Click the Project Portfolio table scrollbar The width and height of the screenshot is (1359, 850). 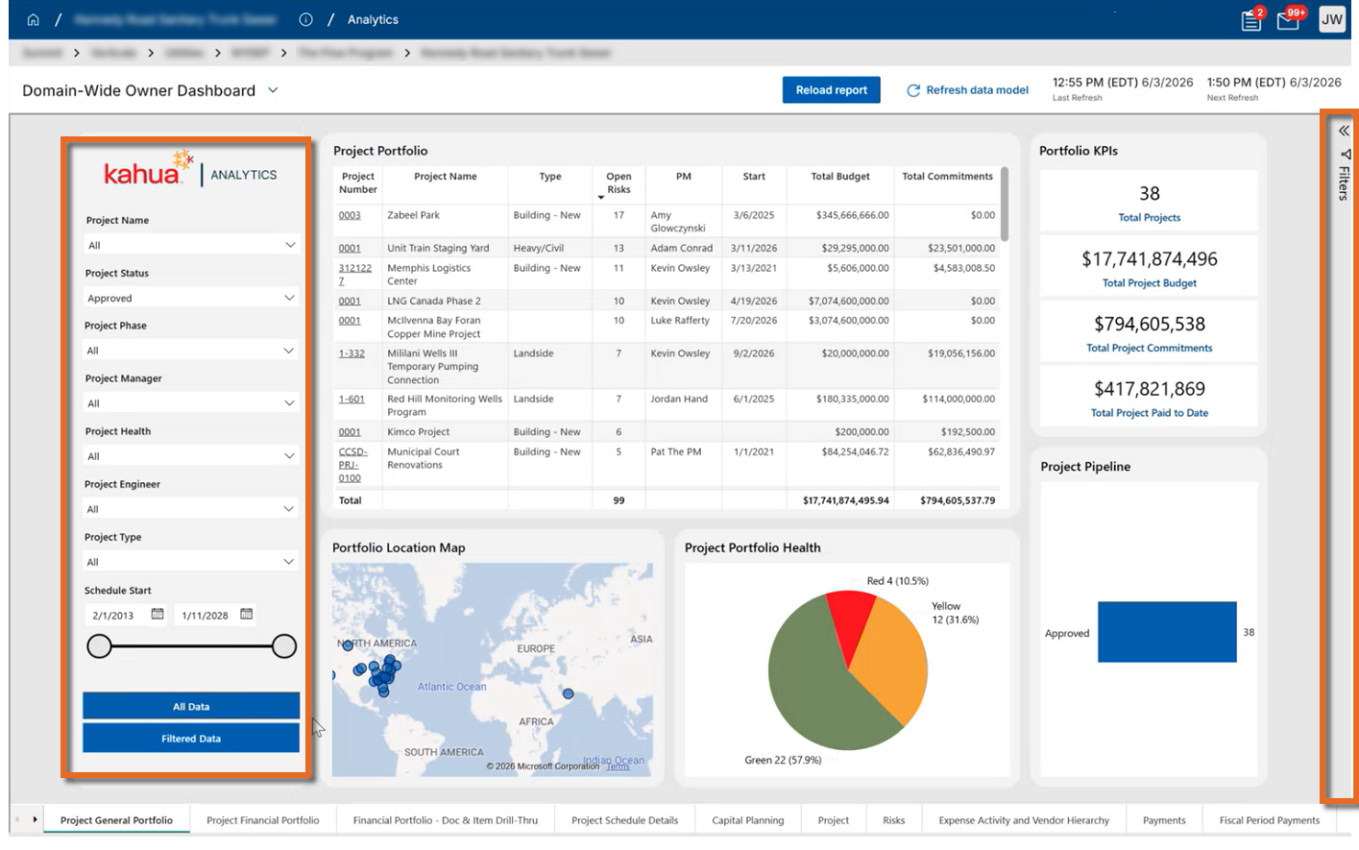[x=1005, y=204]
